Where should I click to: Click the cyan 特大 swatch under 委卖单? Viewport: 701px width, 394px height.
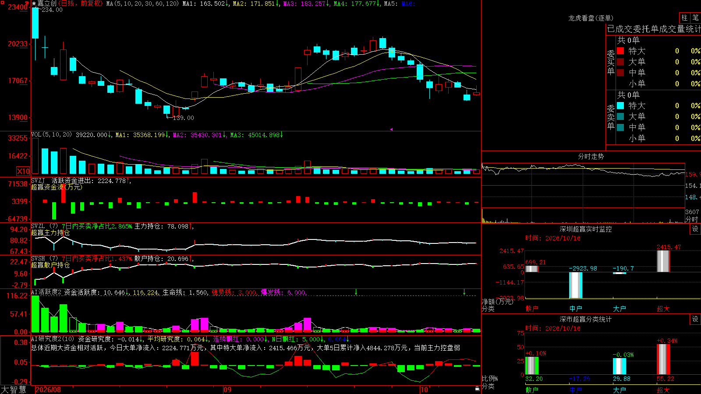pos(620,106)
